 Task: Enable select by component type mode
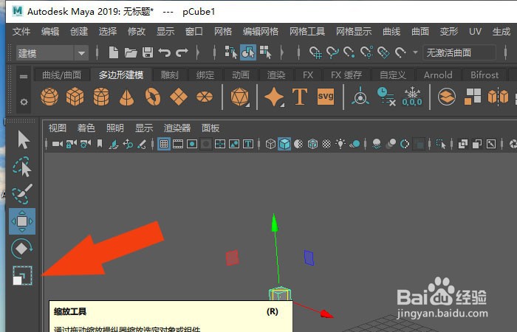[265, 52]
